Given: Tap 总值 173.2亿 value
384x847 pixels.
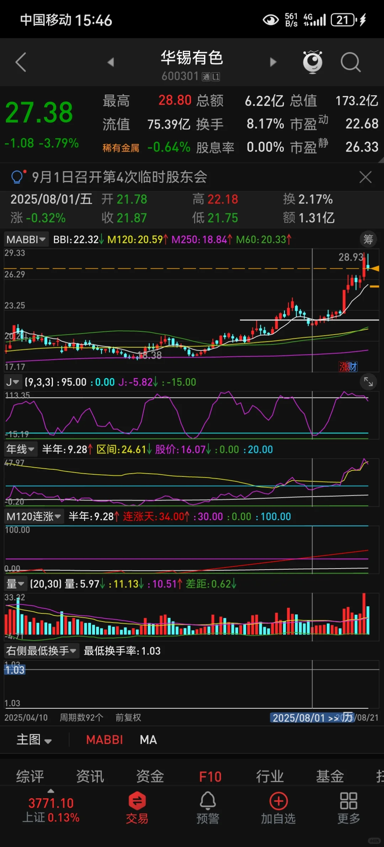Looking at the screenshot, I should (357, 101).
